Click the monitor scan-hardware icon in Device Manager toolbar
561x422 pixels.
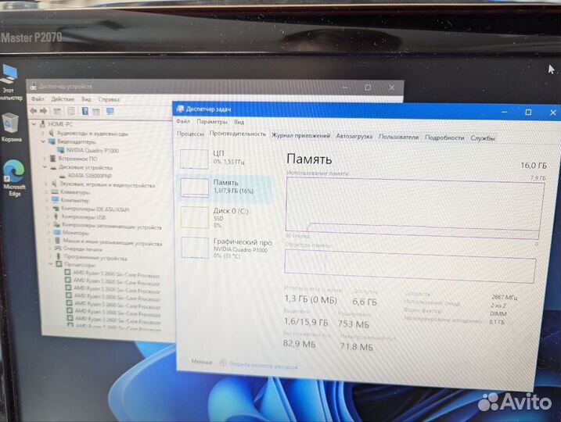(110, 112)
